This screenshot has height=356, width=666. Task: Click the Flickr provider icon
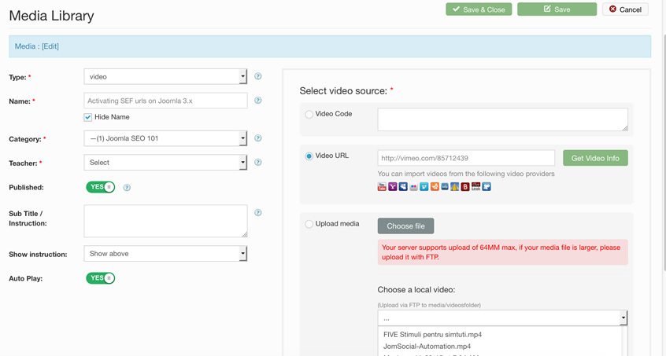[x=414, y=186]
